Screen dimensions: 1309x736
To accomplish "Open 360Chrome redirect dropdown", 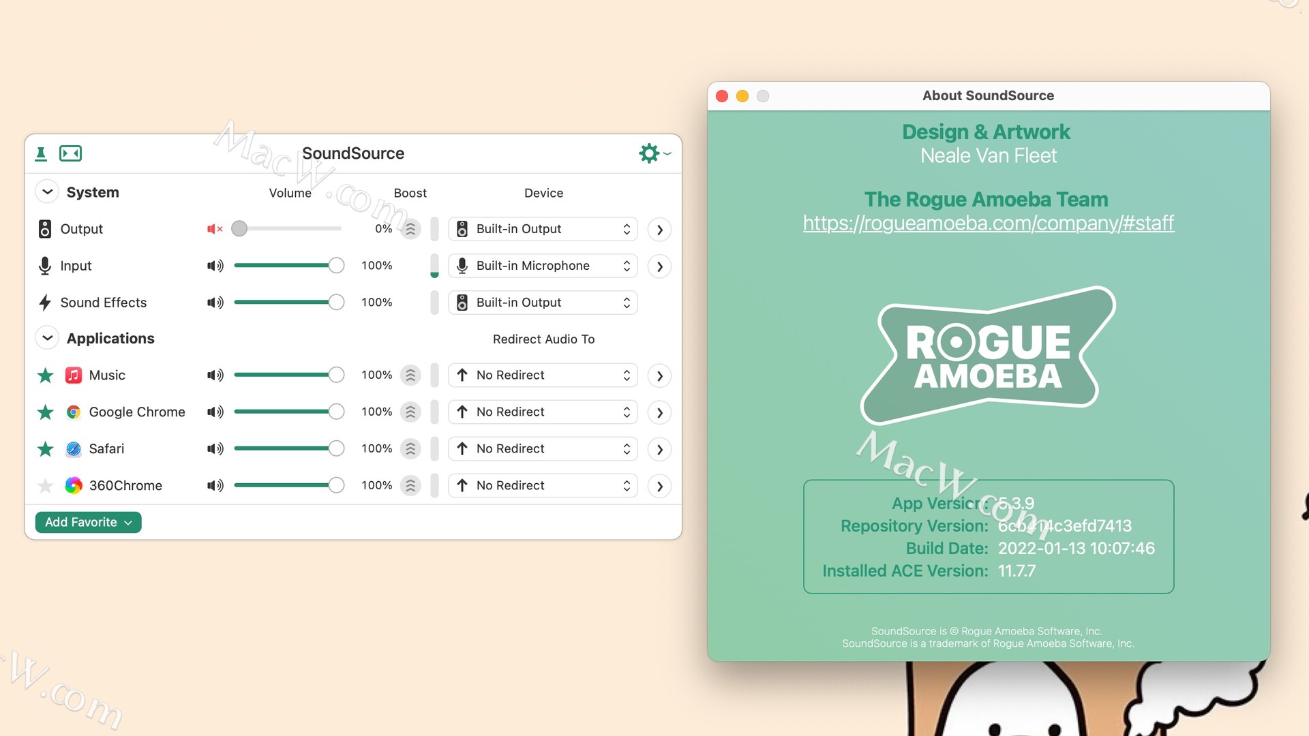I will point(543,485).
